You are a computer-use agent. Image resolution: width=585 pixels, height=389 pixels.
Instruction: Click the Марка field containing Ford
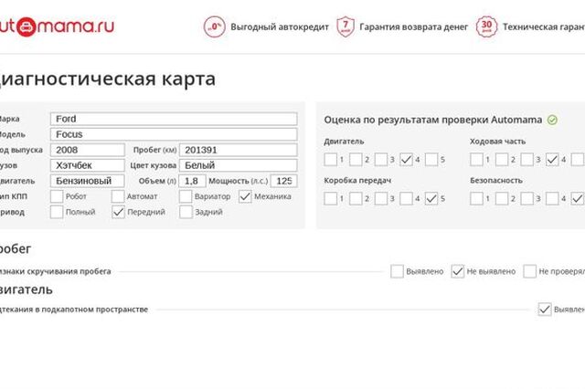(174, 119)
